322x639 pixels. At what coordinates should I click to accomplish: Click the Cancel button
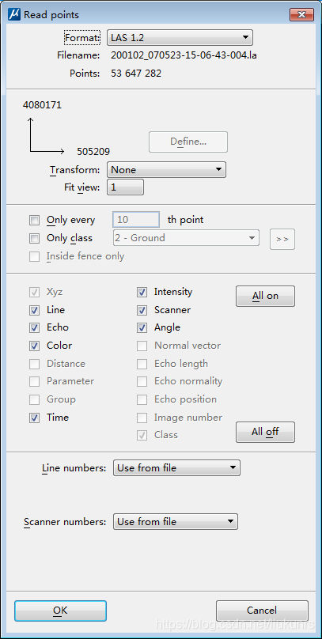click(x=262, y=611)
